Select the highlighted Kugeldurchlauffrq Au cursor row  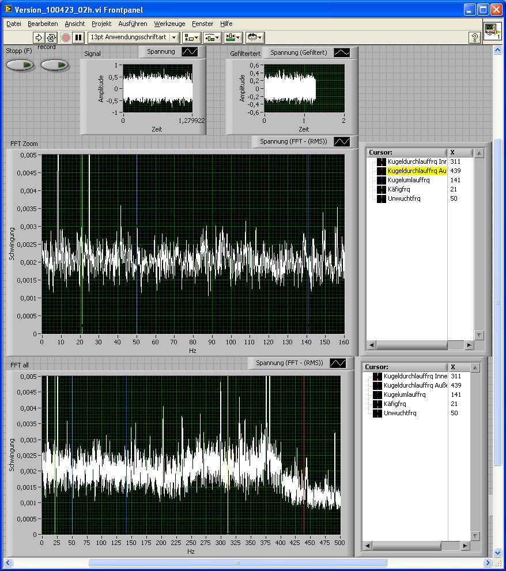416,171
